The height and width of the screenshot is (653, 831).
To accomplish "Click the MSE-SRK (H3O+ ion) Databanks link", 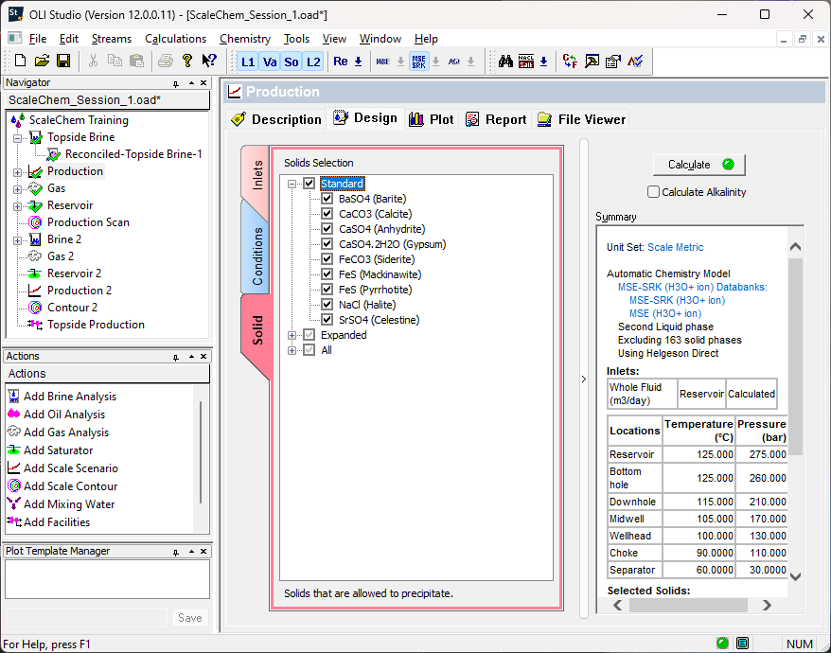I will 693,287.
